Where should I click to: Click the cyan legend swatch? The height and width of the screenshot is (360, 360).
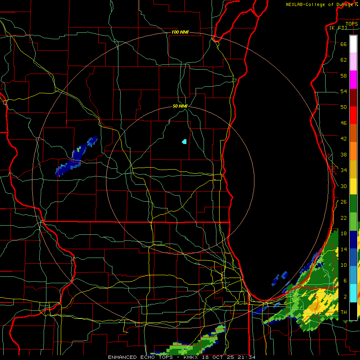pyautogui.click(x=353, y=293)
